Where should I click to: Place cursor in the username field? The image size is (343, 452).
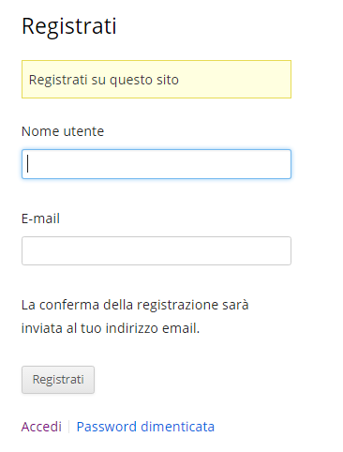point(157,164)
